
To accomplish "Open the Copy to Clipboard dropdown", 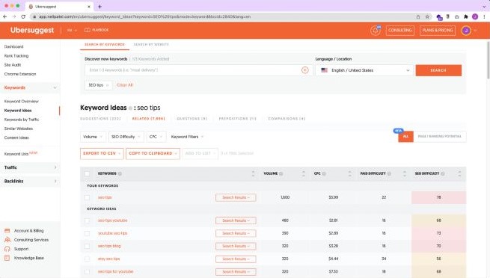I will (153, 153).
